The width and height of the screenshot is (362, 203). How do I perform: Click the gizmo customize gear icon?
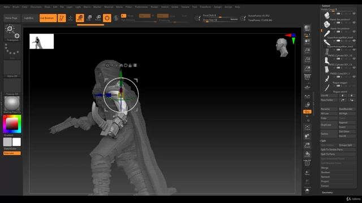tap(107, 65)
